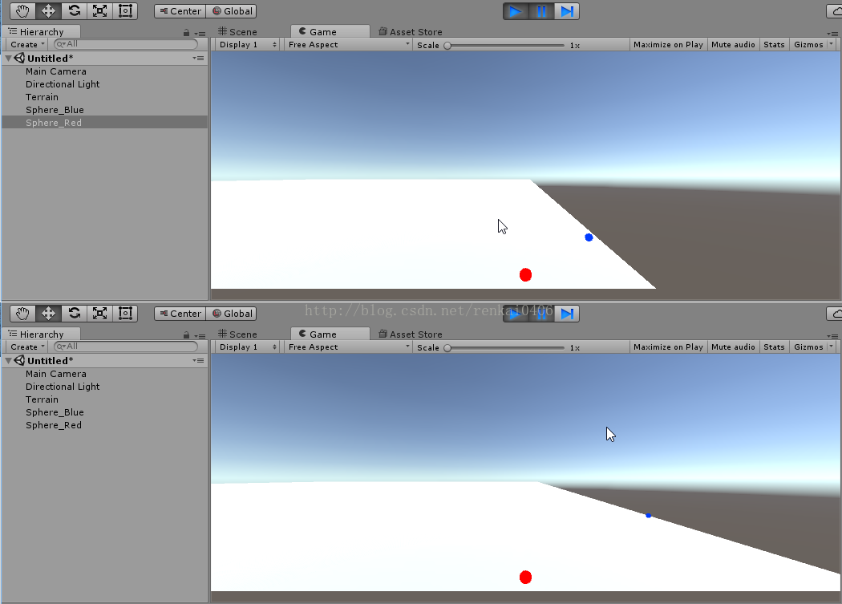Open the upper Game view panel options menu
The width and height of the screenshot is (842, 604).
tap(834, 34)
